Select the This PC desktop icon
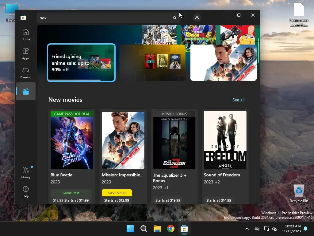 10,13
